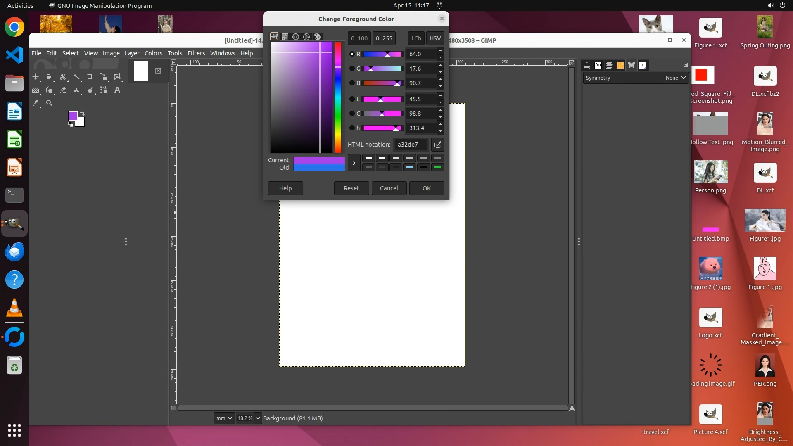This screenshot has width=793, height=446.
Task: Pick the Fuzzy Select magic wand tool
Action: [76, 77]
